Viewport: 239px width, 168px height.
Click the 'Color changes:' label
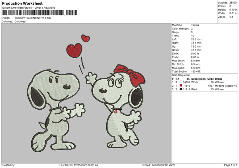[x=180, y=29]
